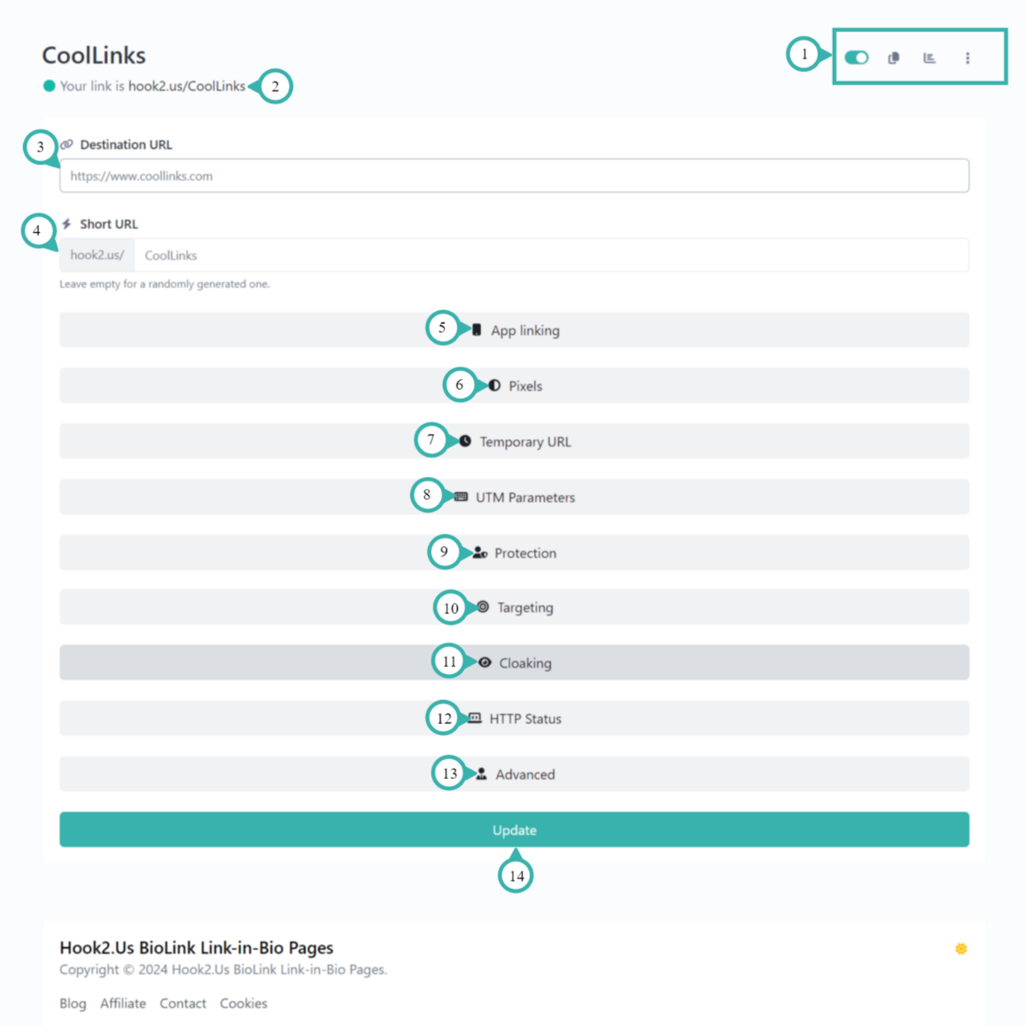Expand the Advanced settings section

point(524,774)
